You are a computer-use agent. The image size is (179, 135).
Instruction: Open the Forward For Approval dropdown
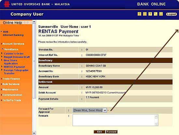pos(90,110)
